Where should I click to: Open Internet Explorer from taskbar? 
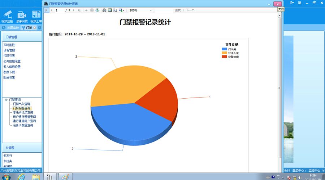tap(21, 176)
